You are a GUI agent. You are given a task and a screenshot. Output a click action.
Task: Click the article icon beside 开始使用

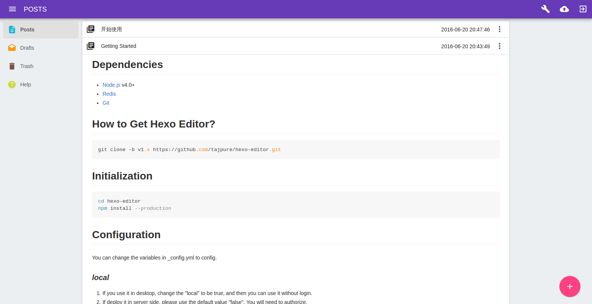[91, 29]
